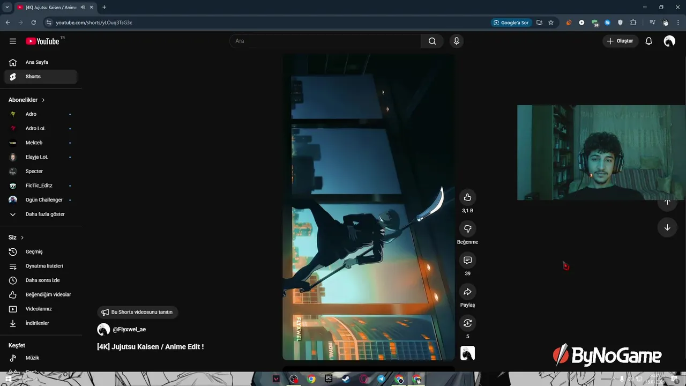Open Beğendiğim videolar list
This screenshot has height=386, width=686.
pos(41,295)
